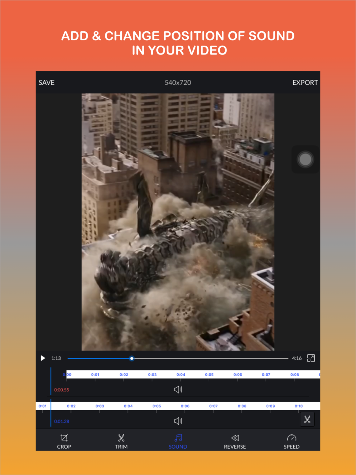Open the Crop tool

[64, 442]
